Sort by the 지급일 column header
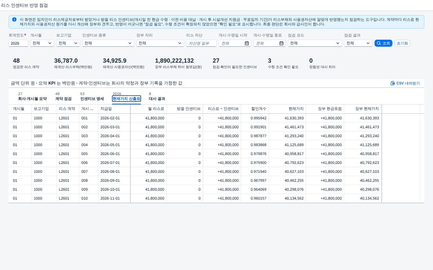The image size is (433, 270). pyautogui.click(x=114, y=109)
